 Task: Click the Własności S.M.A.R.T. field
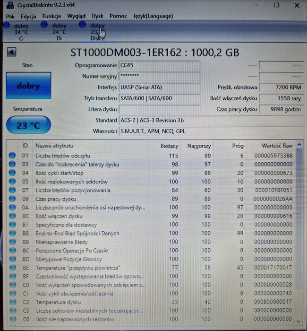coord(211,131)
